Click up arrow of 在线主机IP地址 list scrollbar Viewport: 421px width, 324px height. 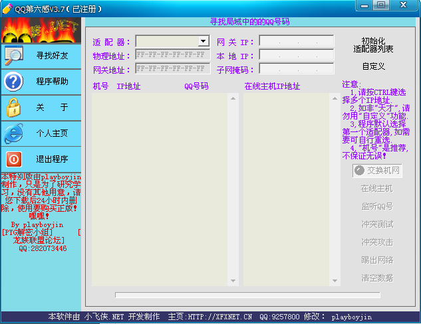coord(335,98)
